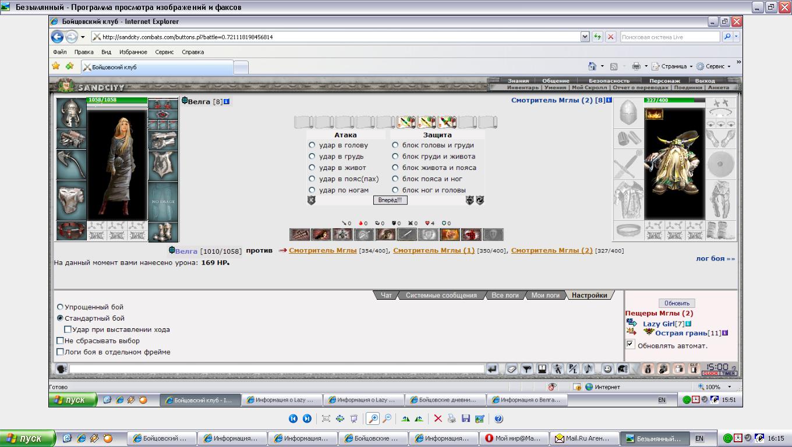Image resolution: width=792 pixels, height=447 pixels.
Task: Select 'блок ног и головы' defense option
Action: pyautogui.click(x=395, y=190)
